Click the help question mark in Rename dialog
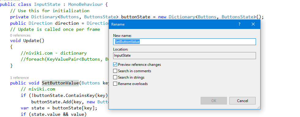This screenshot has height=117, width=300. coord(239,24)
